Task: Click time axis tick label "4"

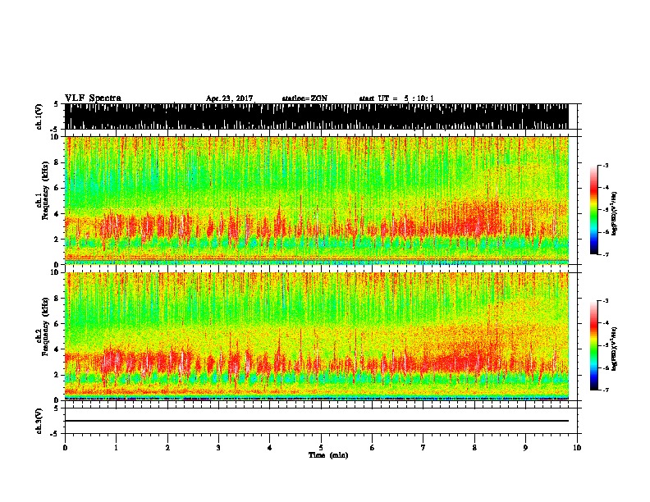Action: click(x=270, y=448)
